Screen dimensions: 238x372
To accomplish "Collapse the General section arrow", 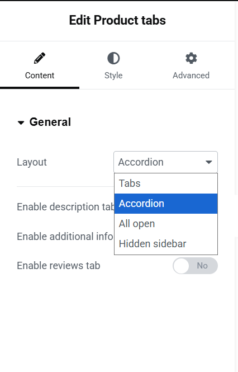I will [21, 123].
